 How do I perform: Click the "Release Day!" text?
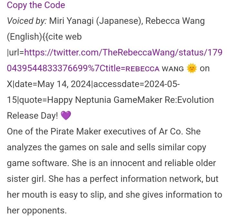coord(33,116)
